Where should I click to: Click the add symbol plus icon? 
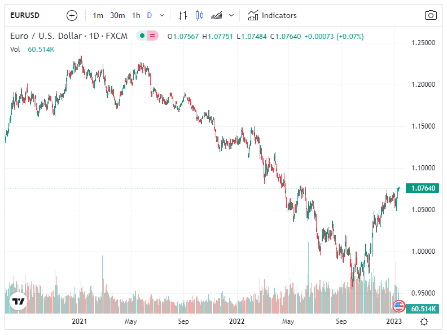pyautogui.click(x=72, y=15)
